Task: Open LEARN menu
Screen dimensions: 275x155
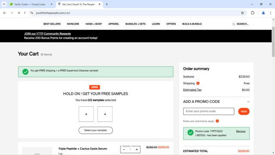Action: pyautogui.click(x=156, y=24)
